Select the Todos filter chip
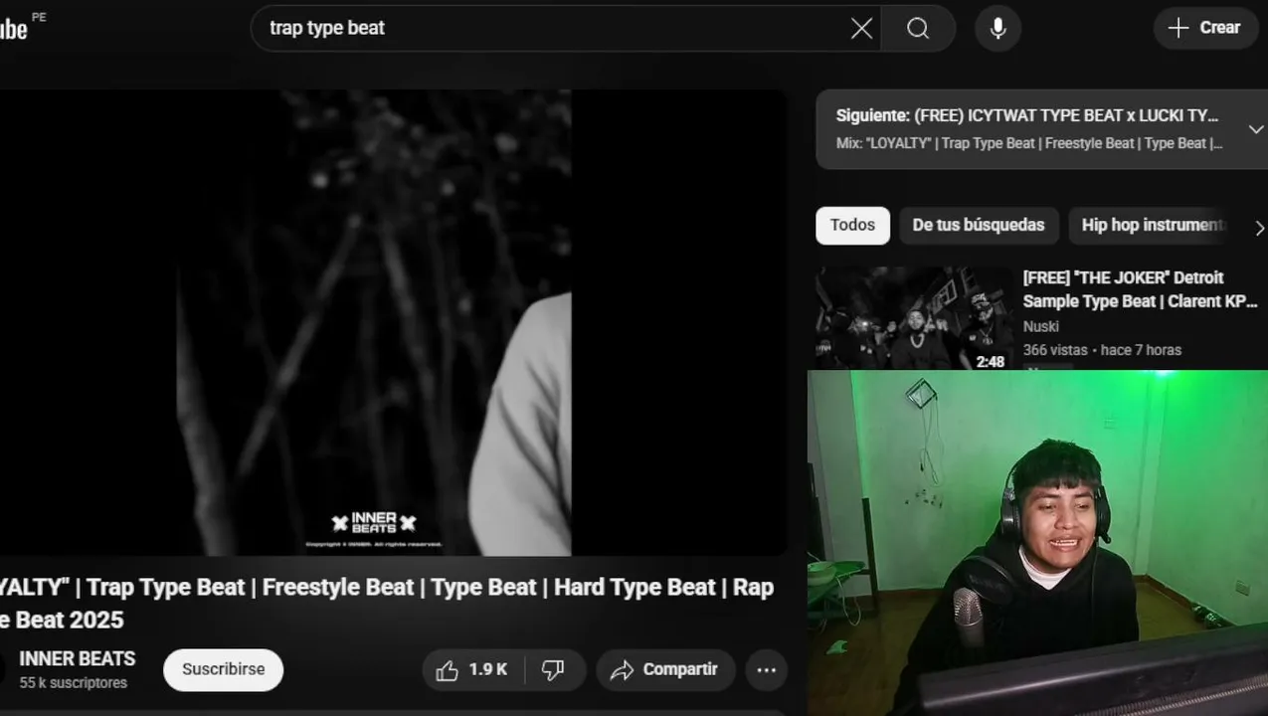Viewport: 1268px width, 716px height. coord(852,225)
